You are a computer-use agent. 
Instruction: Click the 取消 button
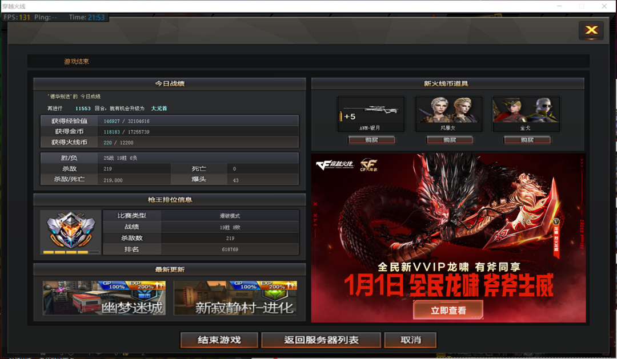point(410,340)
